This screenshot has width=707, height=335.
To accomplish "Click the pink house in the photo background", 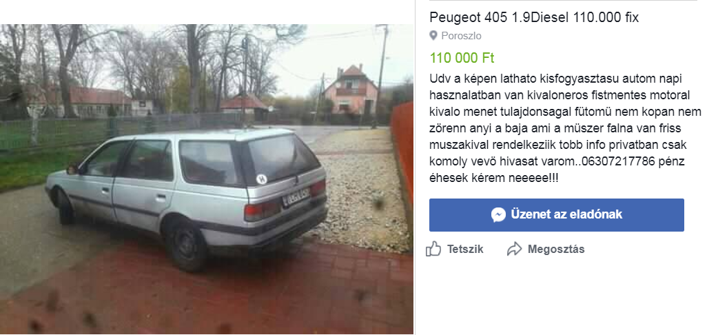I will click(351, 91).
